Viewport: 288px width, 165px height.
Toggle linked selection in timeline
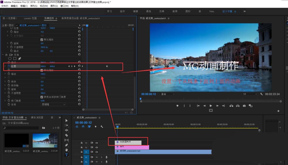pos(89,127)
